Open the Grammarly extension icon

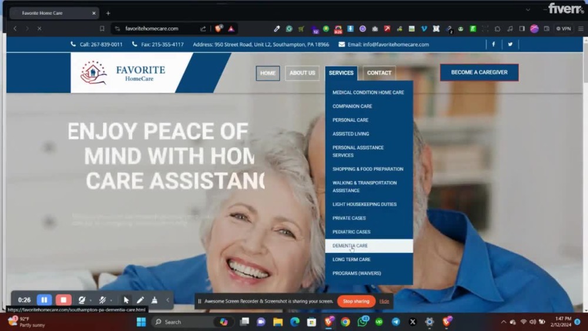[x=289, y=28]
